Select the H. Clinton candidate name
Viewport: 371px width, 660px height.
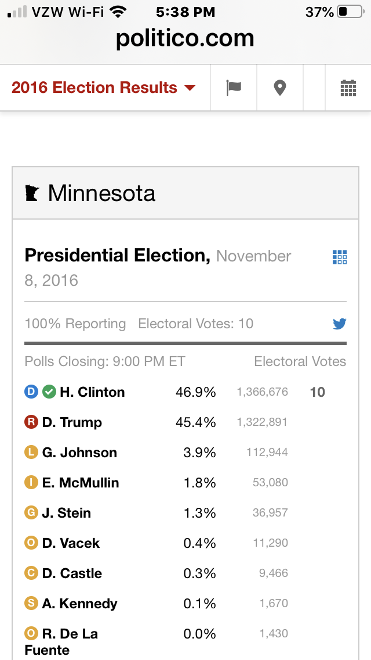(92, 392)
